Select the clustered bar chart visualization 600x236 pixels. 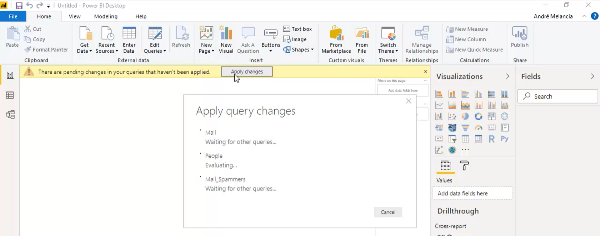pyautogui.click(x=465, y=94)
